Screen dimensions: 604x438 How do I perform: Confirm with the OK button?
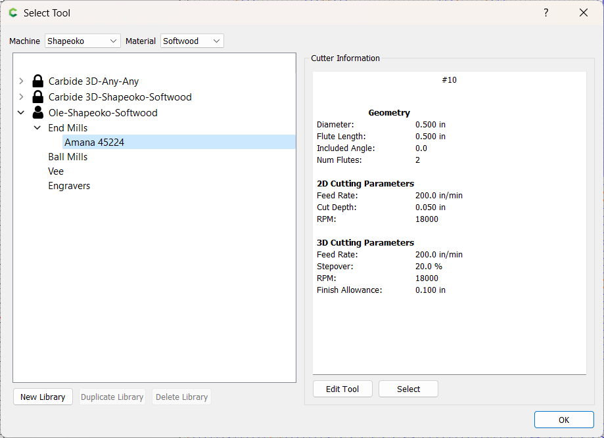coord(564,420)
